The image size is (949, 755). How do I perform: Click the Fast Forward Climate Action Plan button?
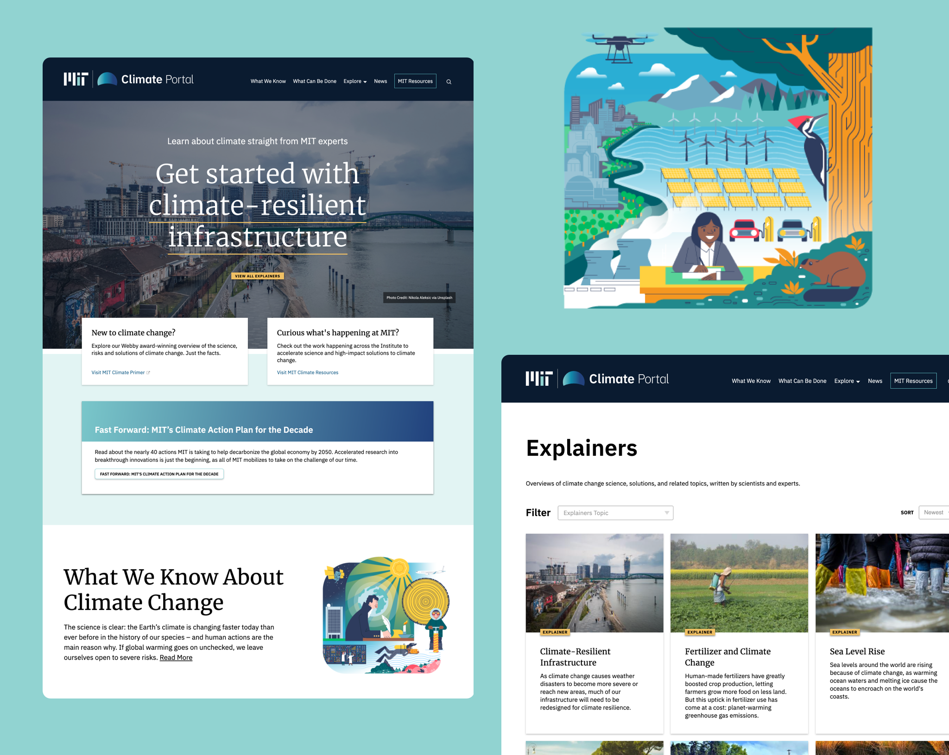159,474
